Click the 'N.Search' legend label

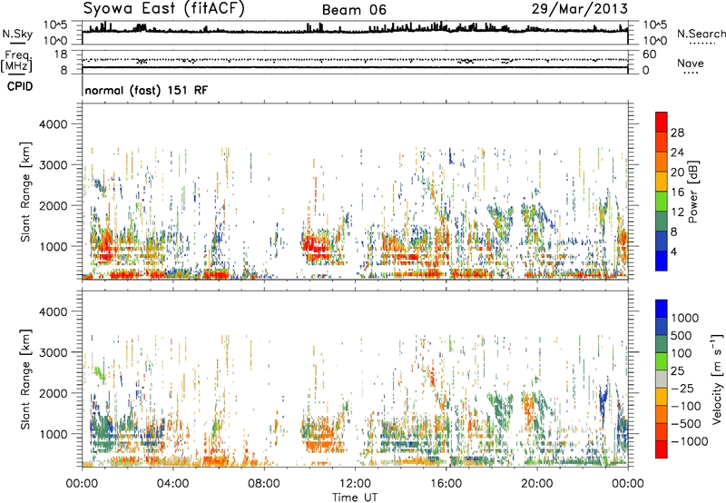(701, 34)
